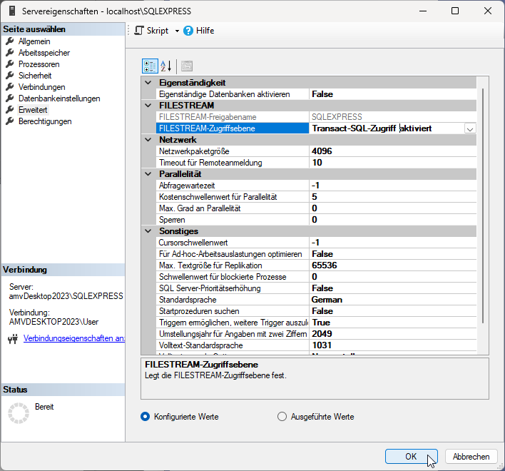Click the property grid vertical scrollbar thumb
This screenshot has height=471, width=505.
[483, 206]
